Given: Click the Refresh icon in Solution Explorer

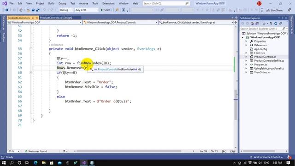Looking at the screenshot, I should [276, 24].
